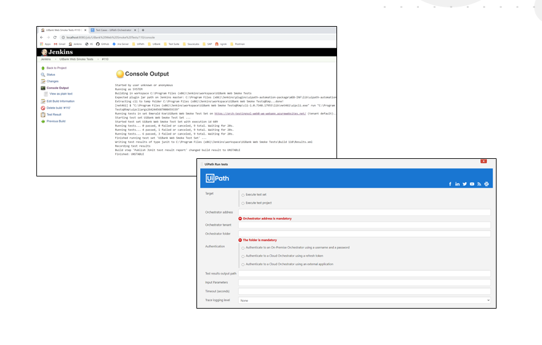Viewport: 542px width, 345px height.
Task: Open the Trace logging level dropdown
Action: click(365, 300)
